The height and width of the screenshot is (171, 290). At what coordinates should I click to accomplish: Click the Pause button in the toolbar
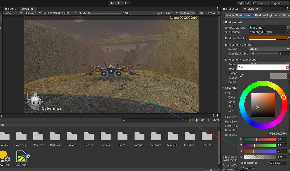coord(119,3)
